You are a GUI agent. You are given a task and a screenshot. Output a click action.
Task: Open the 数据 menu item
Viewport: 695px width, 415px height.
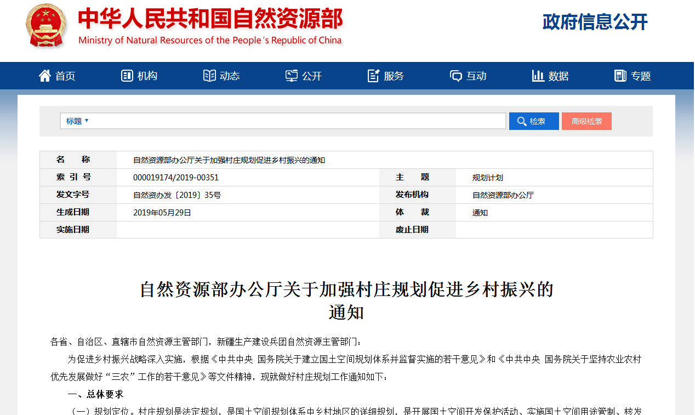559,76
